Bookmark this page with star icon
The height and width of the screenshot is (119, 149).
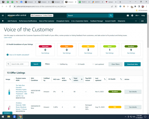(116, 7)
